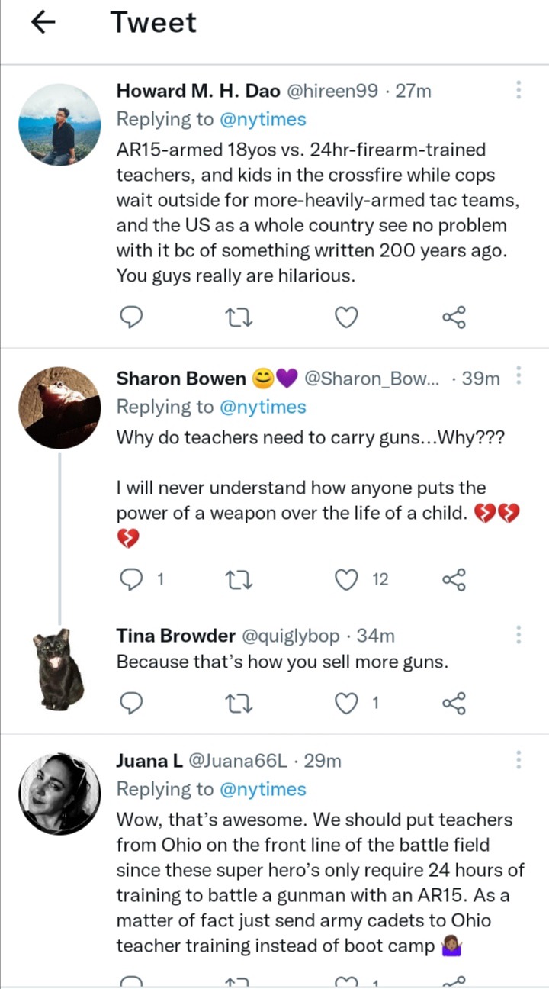Open more options on Juana L's tweet
This screenshot has height=989, width=549.
pyautogui.click(x=518, y=761)
